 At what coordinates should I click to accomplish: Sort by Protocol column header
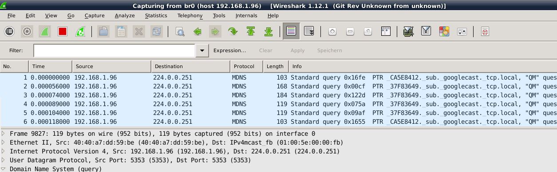tap(246, 66)
